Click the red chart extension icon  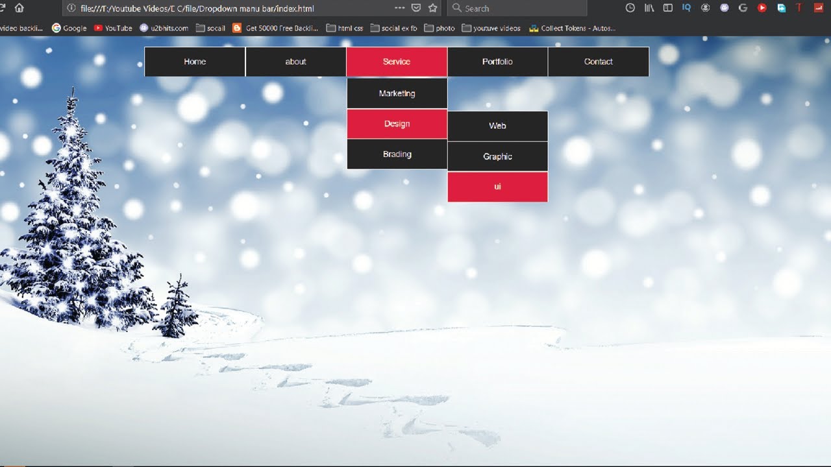point(818,8)
